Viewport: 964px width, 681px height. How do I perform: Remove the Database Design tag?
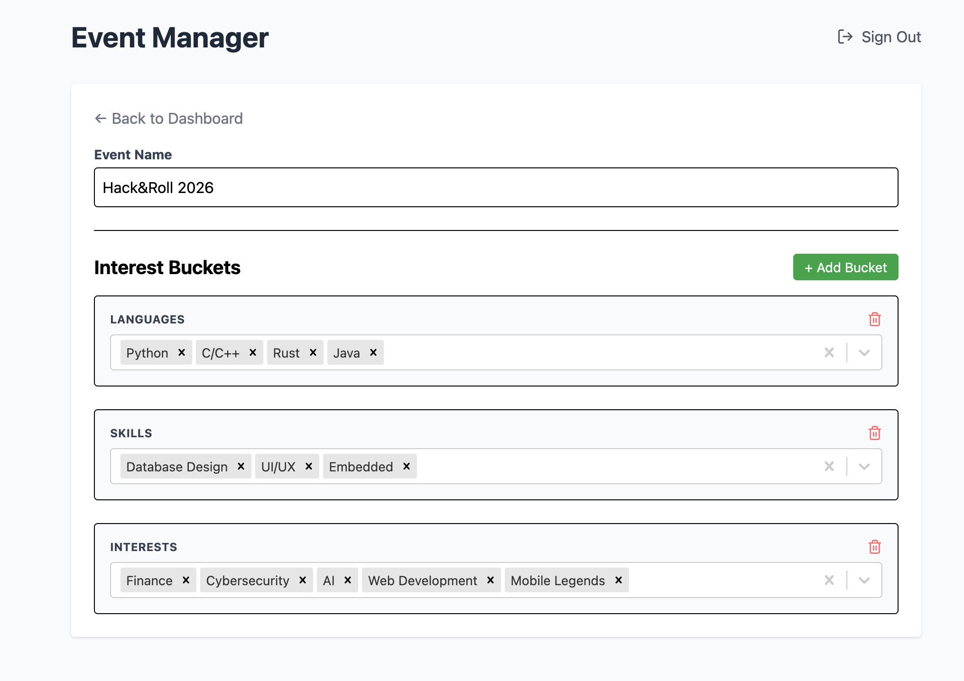click(x=241, y=466)
